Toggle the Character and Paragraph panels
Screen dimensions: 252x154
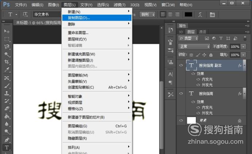212,14
